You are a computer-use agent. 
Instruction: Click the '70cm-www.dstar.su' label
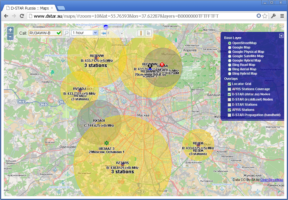point(150,74)
